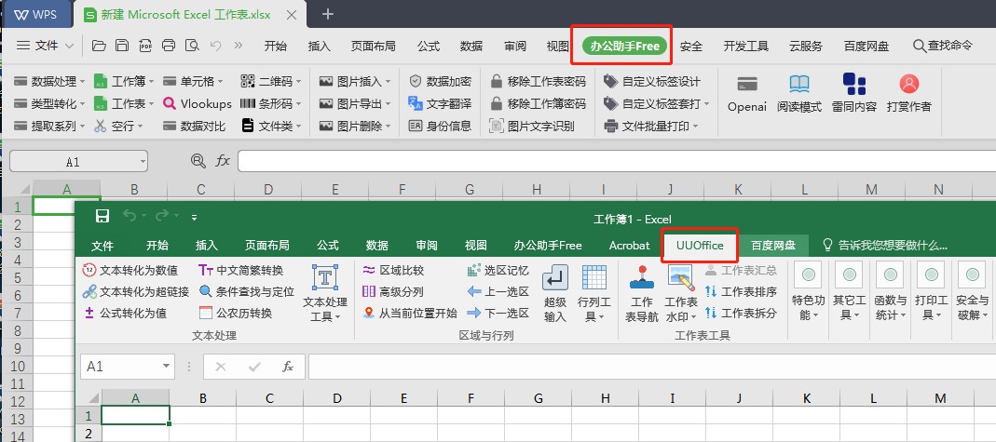Click the WPS save icon
Image resolution: width=996 pixels, height=442 pixels.
(122, 45)
